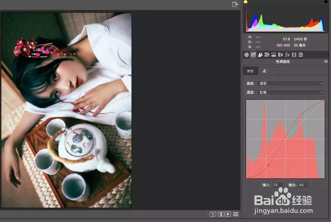This screenshot has height=222, width=331.
Task: Open the Camera Calibration filmstrip icon
Action: tap(294, 55)
